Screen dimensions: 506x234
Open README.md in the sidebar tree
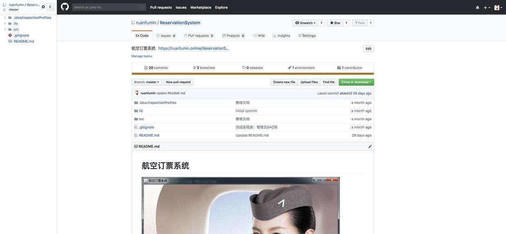(x=24, y=41)
